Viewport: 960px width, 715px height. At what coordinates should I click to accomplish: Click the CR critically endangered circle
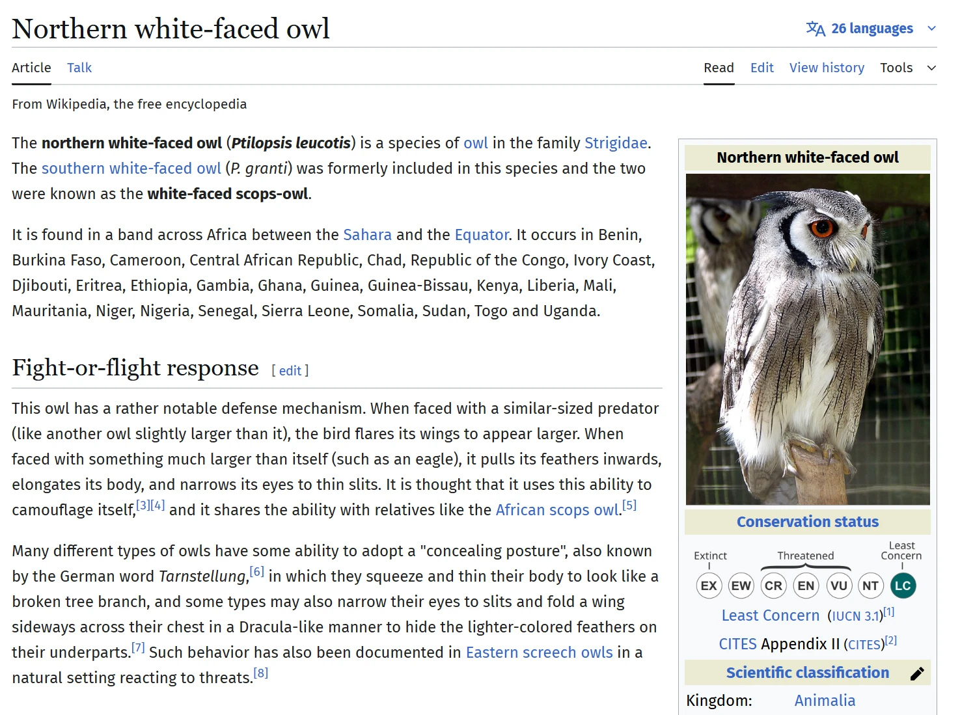point(773,586)
